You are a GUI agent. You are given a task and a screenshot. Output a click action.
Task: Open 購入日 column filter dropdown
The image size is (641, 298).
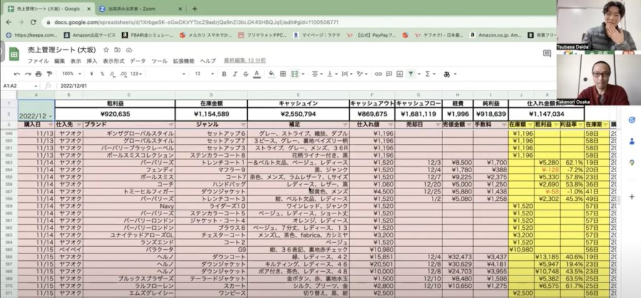click(x=51, y=125)
